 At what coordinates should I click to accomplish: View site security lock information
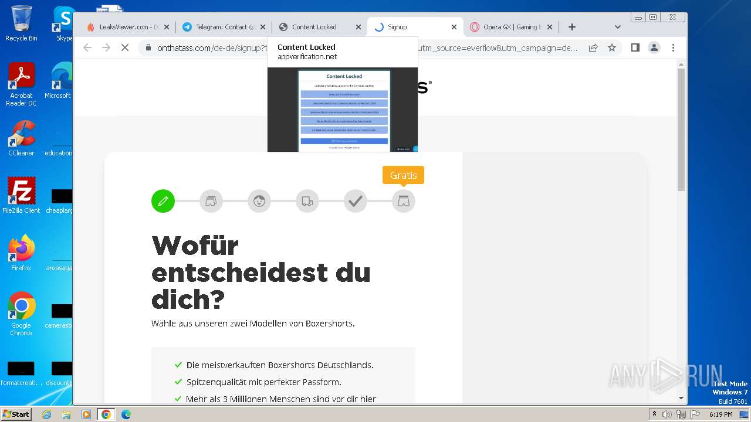coord(148,47)
